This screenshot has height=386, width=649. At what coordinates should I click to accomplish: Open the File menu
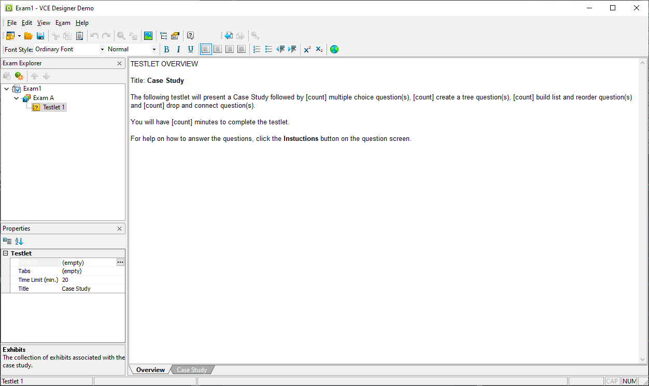(x=12, y=23)
